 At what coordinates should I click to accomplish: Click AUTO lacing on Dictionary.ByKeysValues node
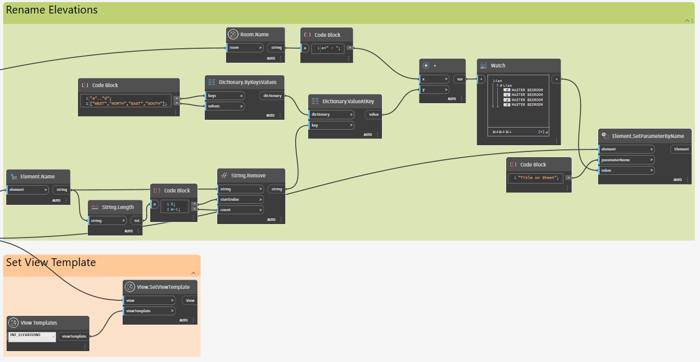point(271,115)
